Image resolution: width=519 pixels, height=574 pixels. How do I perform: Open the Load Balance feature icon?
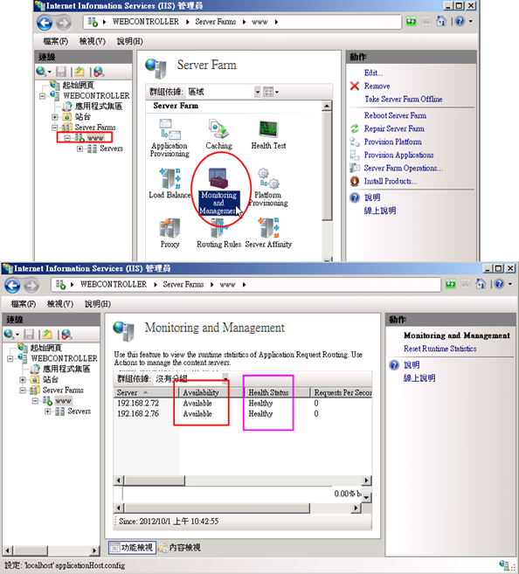coord(170,183)
